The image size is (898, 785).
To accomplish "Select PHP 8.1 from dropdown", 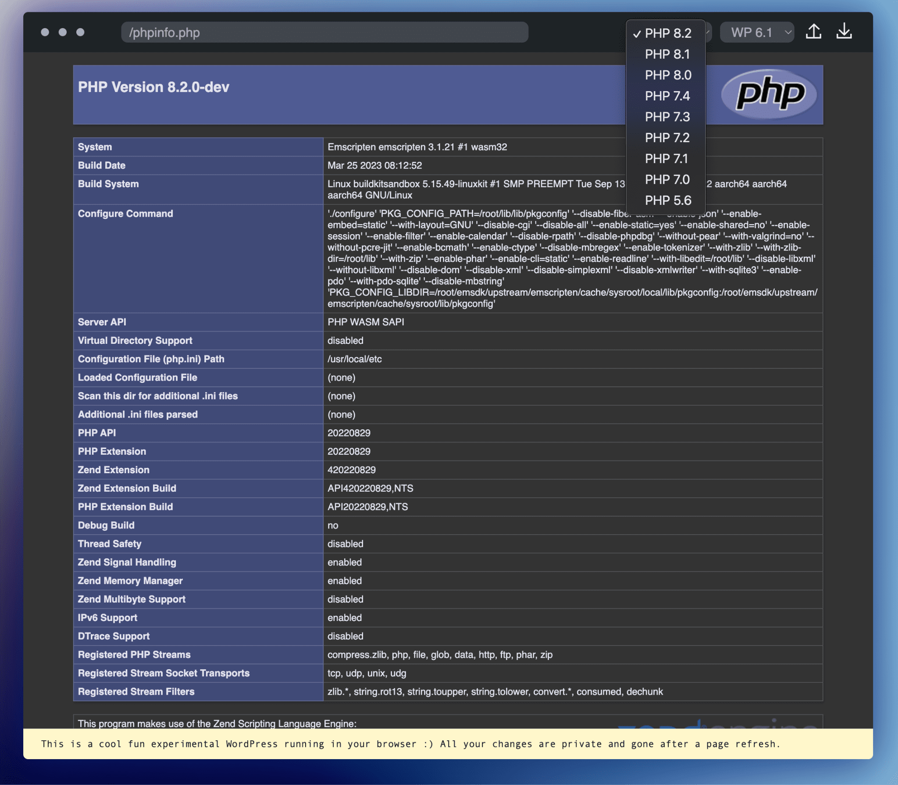I will click(x=666, y=54).
